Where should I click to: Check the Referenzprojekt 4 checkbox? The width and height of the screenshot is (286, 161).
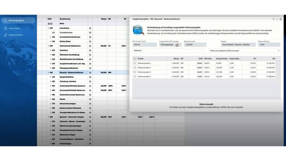(x=135, y=76)
